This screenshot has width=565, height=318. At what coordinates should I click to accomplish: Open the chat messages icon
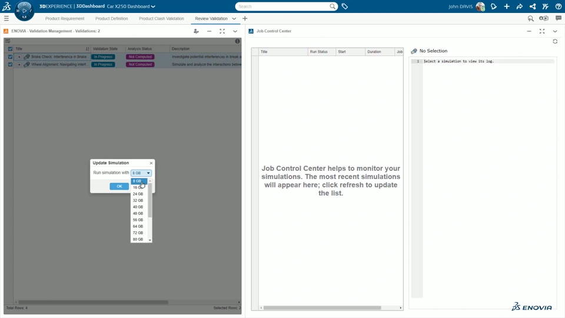(558, 18)
